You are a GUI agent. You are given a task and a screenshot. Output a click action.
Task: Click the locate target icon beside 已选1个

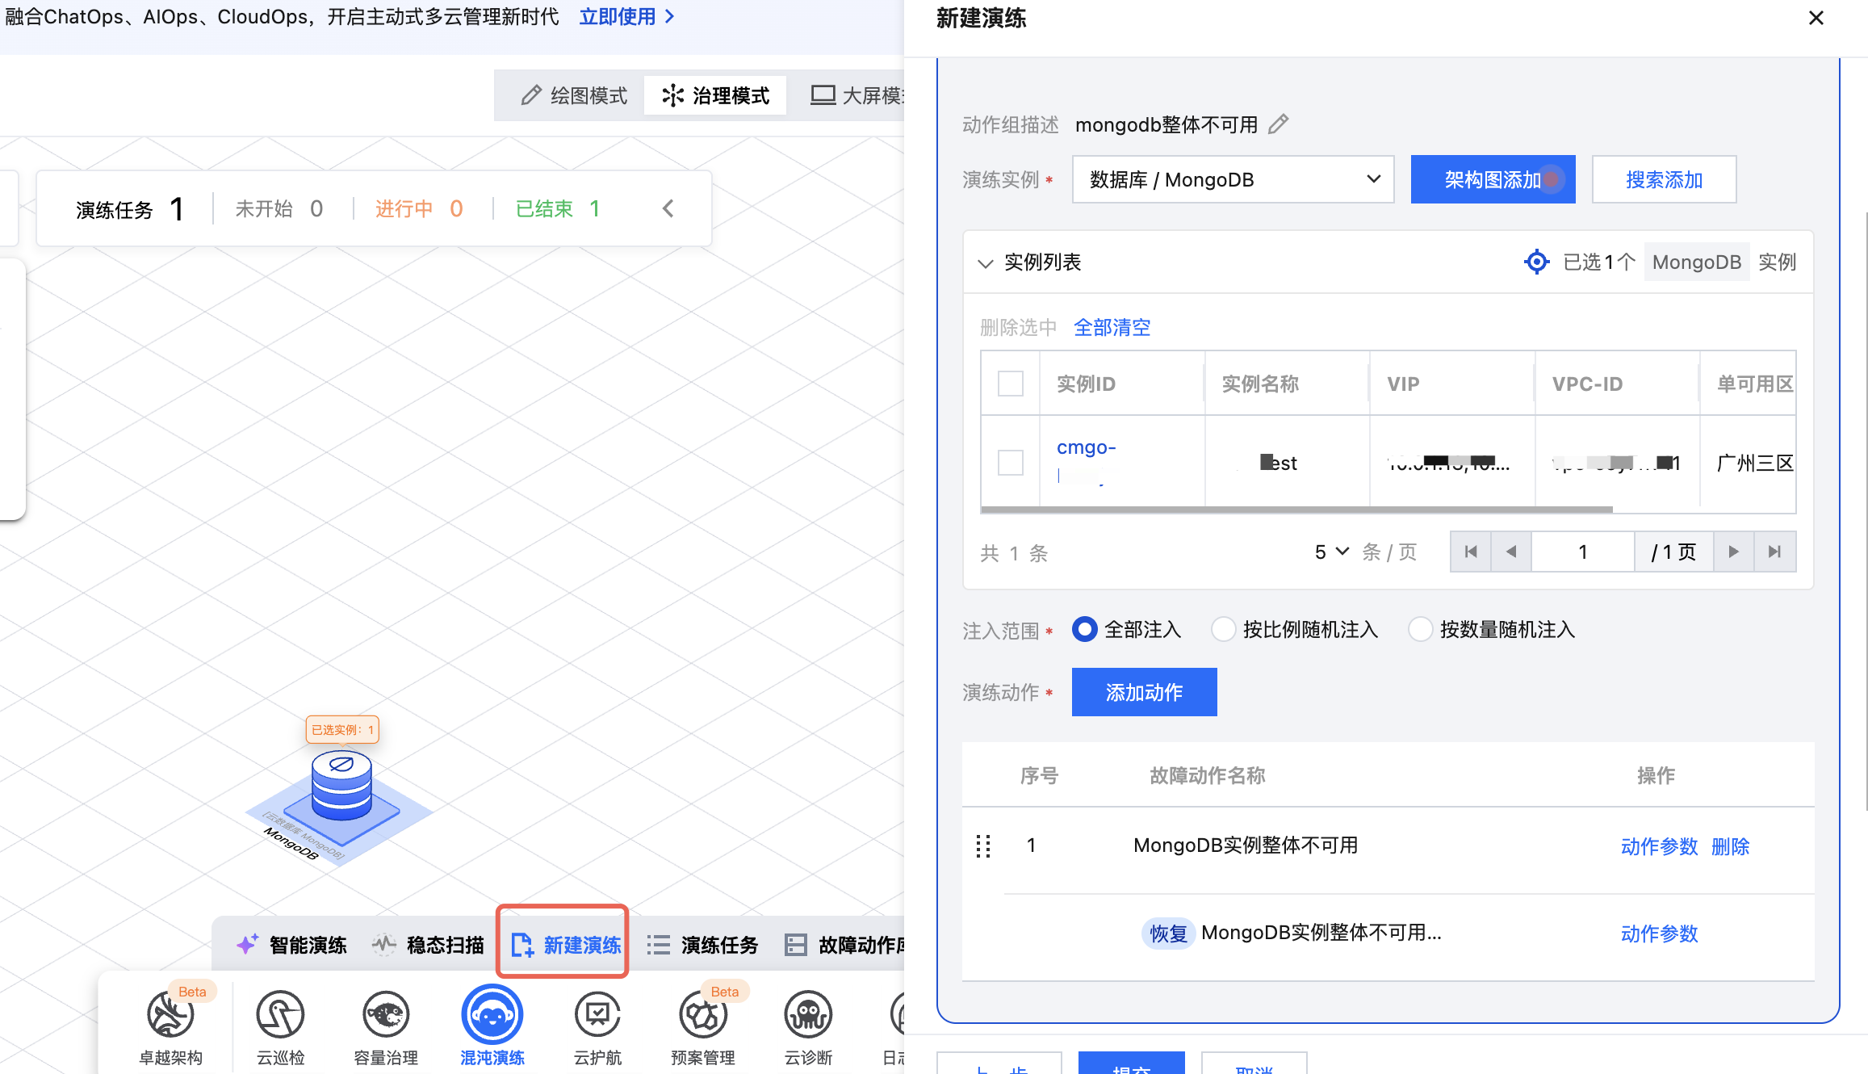click(1536, 262)
